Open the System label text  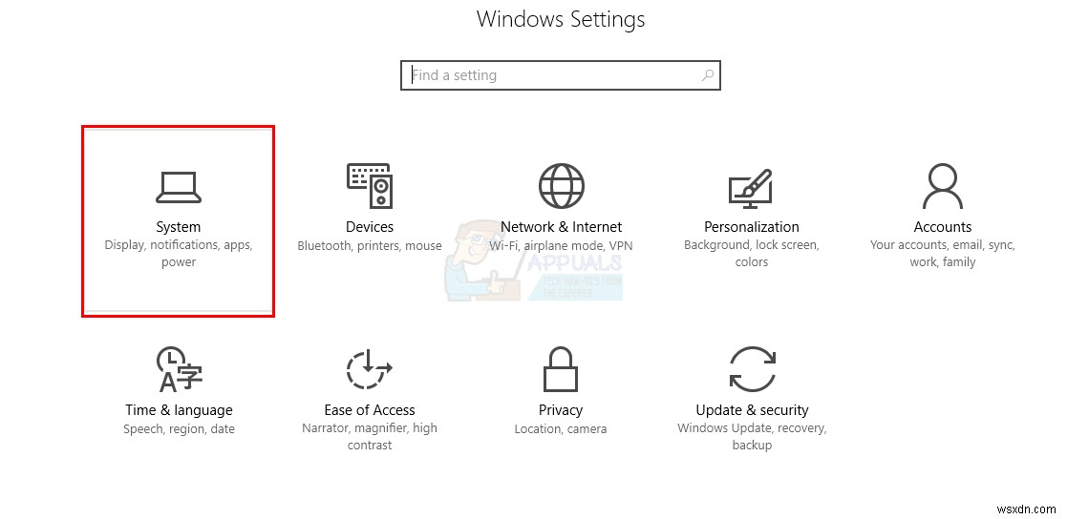coord(179,227)
